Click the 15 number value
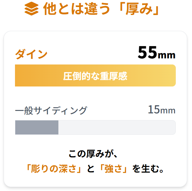192x191 pixels. pyautogui.click(x=154, y=109)
